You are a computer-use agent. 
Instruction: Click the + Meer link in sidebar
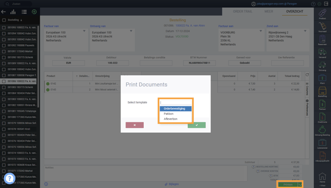point(322,186)
